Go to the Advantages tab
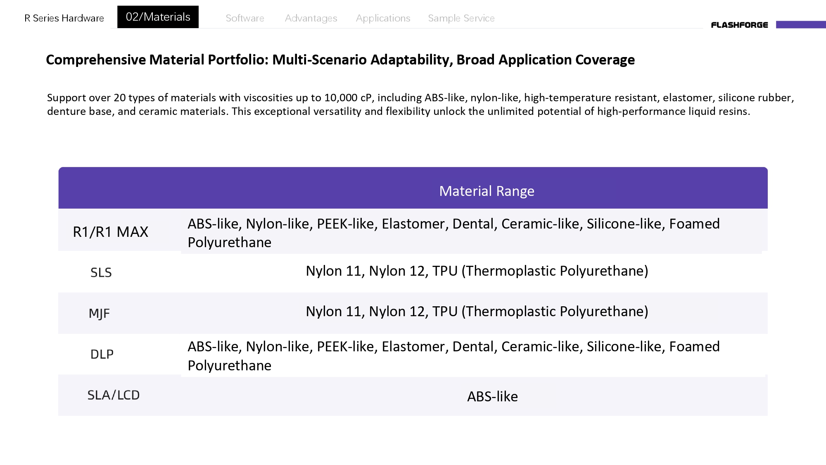The width and height of the screenshot is (826, 465). [x=311, y=18]
